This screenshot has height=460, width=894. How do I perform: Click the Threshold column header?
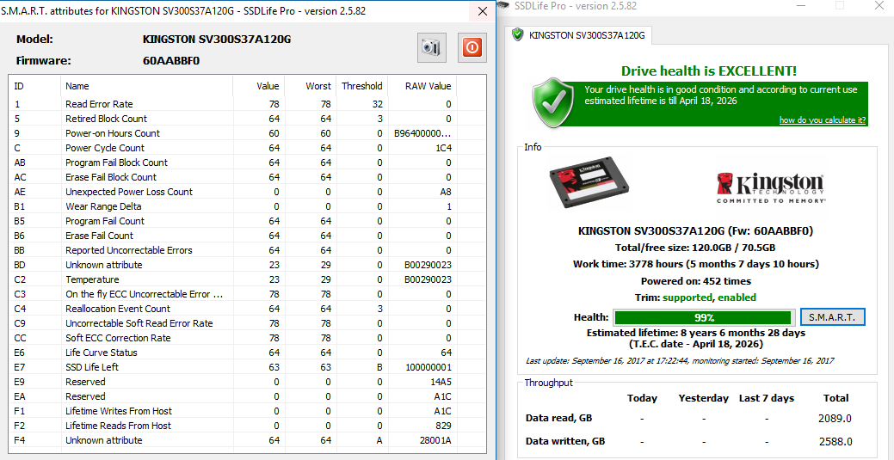pyautogui.click(x=361, y=86)
